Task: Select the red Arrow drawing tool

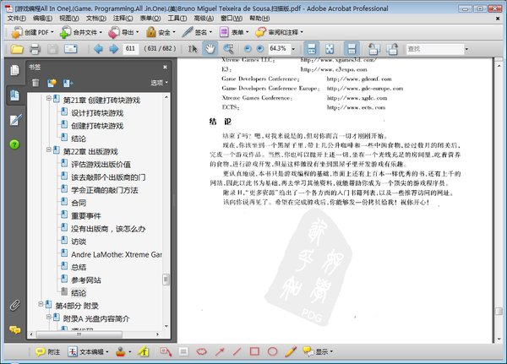Action: (220, 351)
